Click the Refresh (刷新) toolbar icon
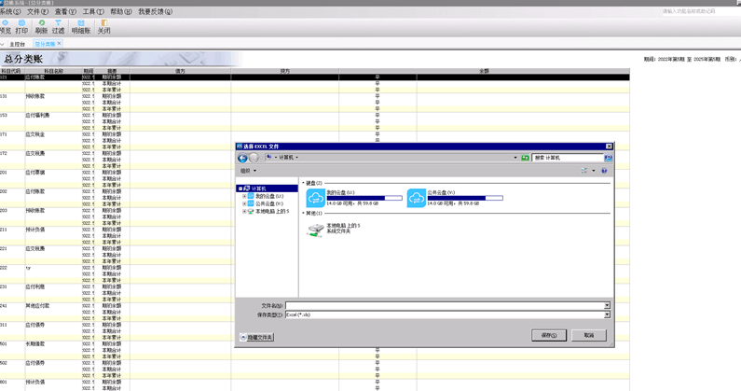This screenshot has width=741, height=391. point(41,25)
